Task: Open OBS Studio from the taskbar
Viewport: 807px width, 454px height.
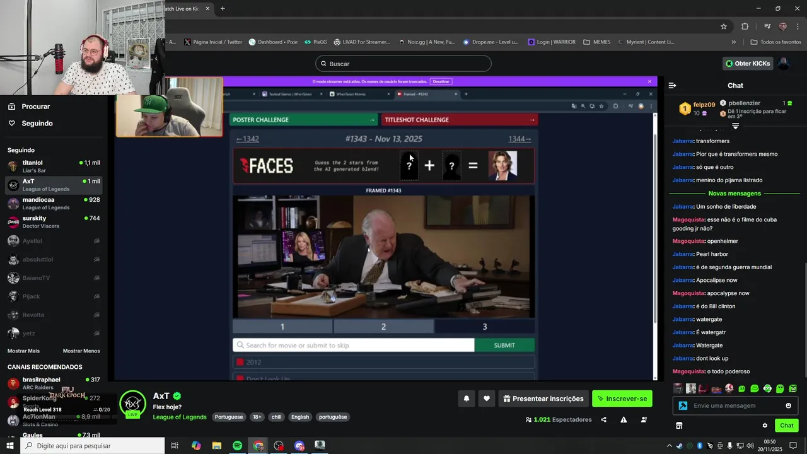Action: coord(279,446)
